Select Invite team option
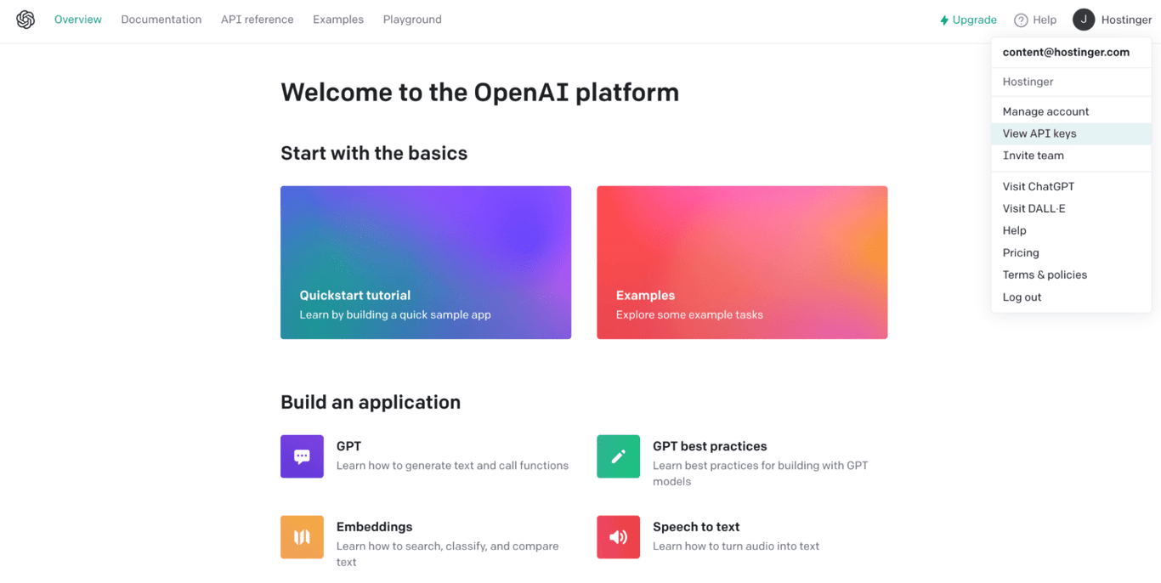 point(1033,156)
